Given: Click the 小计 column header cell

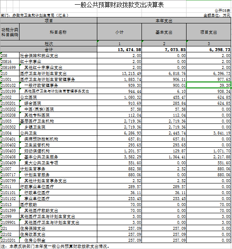Looking at the screenshot, I should pyautogui.click(x=119, y=32).
